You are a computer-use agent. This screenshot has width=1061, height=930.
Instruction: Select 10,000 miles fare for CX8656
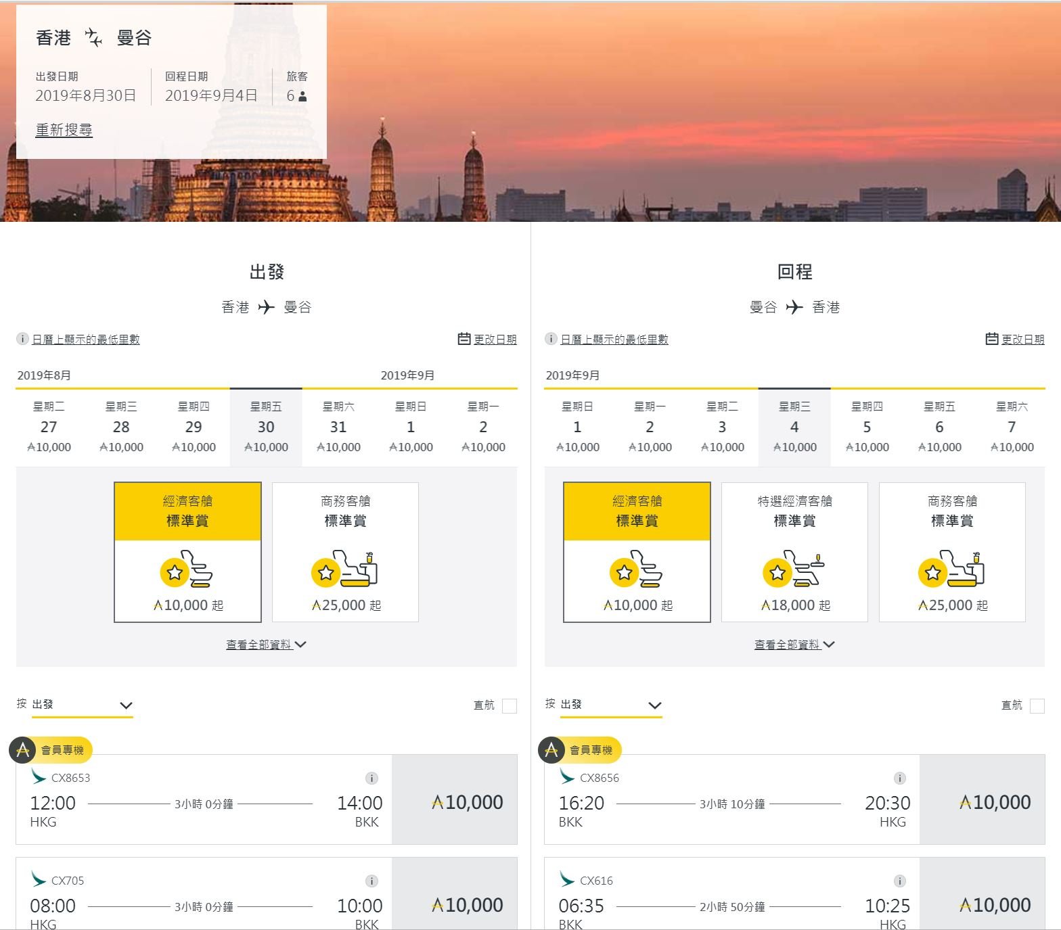[982, 799]
